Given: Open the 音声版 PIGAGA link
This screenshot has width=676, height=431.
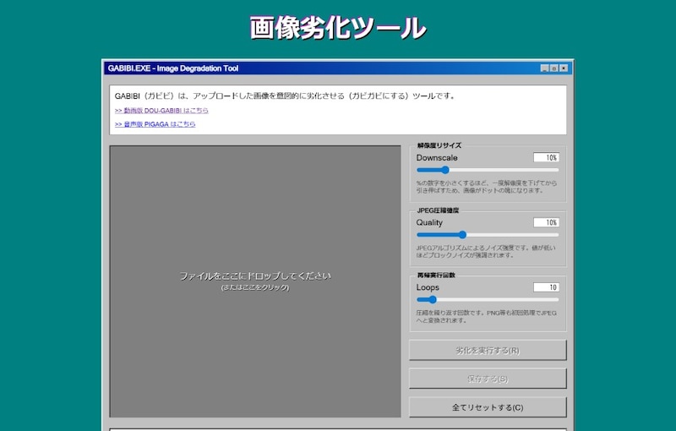Looking at the screenshot, I should tap(155, 124).
